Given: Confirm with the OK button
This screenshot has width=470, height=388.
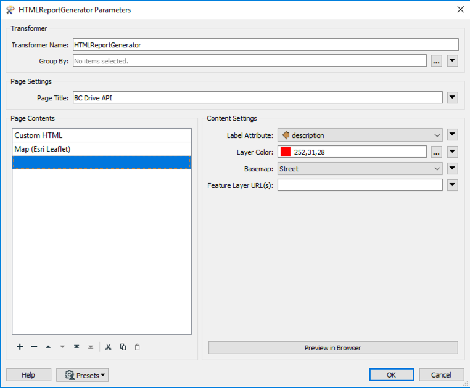Looking at the screenshot, I should [x=392, y=375].
